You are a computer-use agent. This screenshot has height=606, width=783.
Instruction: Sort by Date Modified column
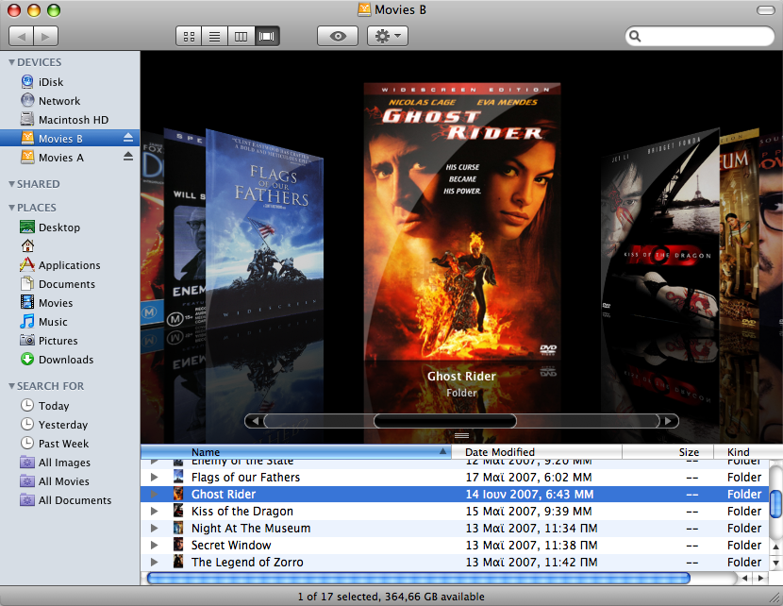pos(537,452)
